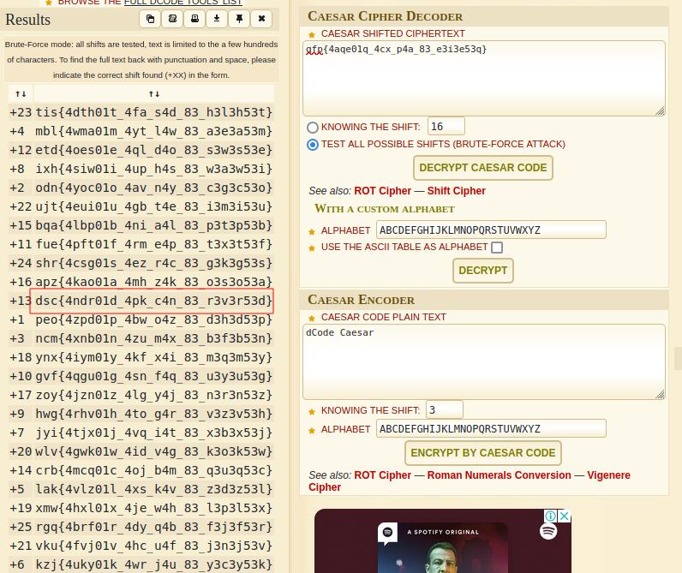682x573 pixels.
Task: Select the +24 result row shr{4csg01s...}
Action: [x=141, y=263]
